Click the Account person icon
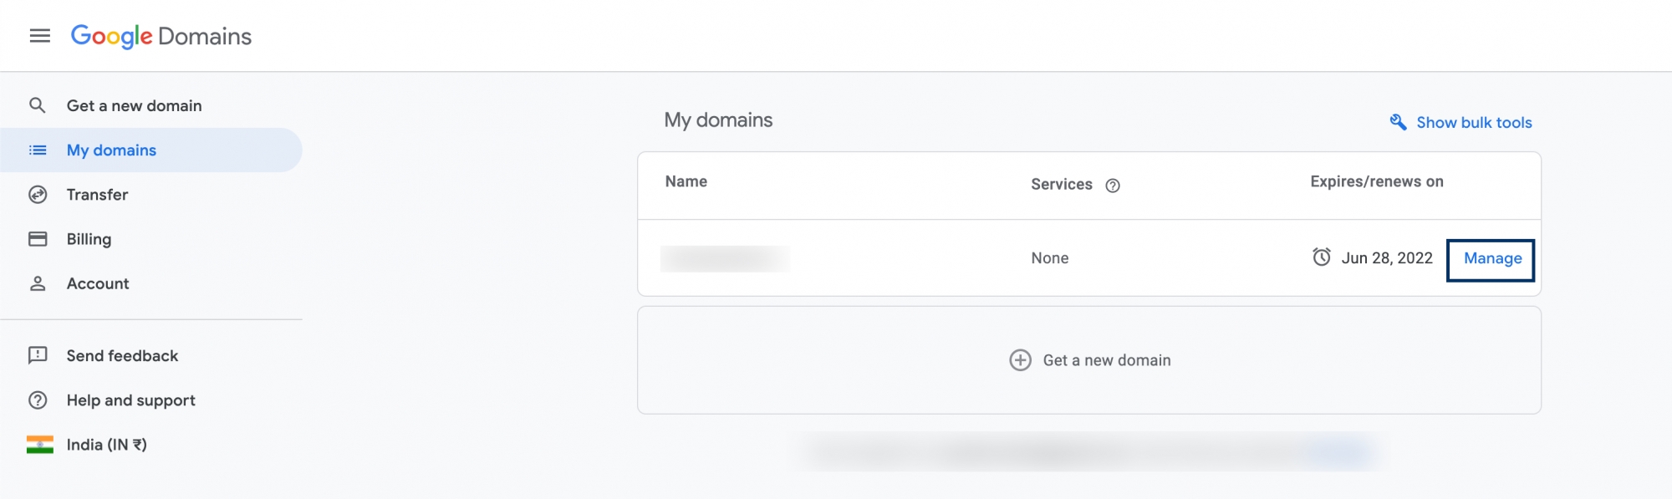The image size is (1672, 499). pos(38,283)
